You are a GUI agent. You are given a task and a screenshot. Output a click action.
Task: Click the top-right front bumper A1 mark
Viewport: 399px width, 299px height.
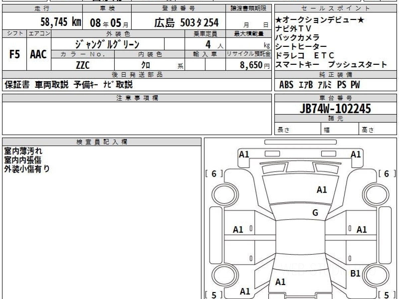[x=356, y=154]
